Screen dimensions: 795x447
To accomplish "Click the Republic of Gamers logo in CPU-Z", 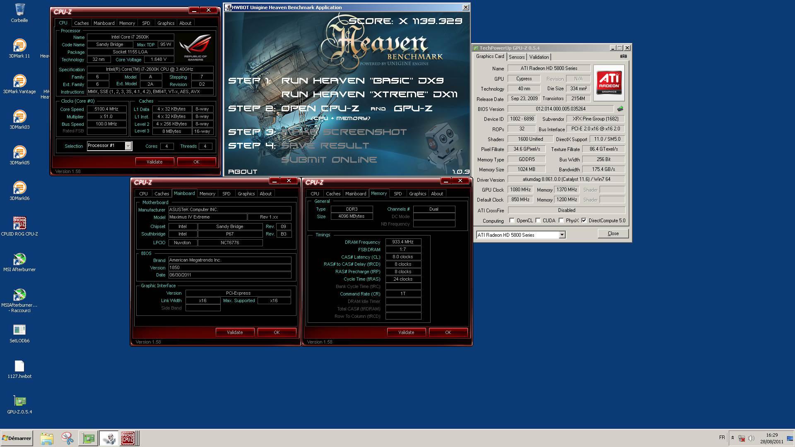I will [195, 48].
